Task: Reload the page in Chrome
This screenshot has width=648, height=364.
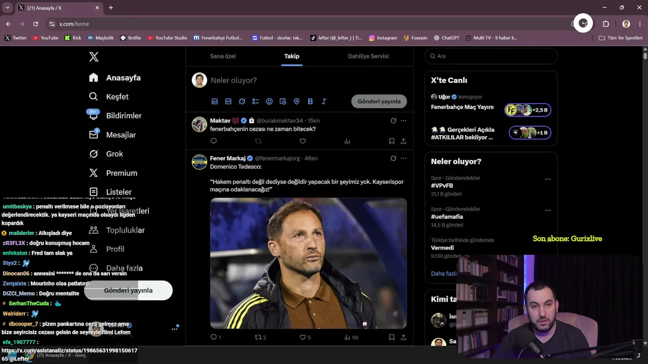Action: click(x=35, y=24)
